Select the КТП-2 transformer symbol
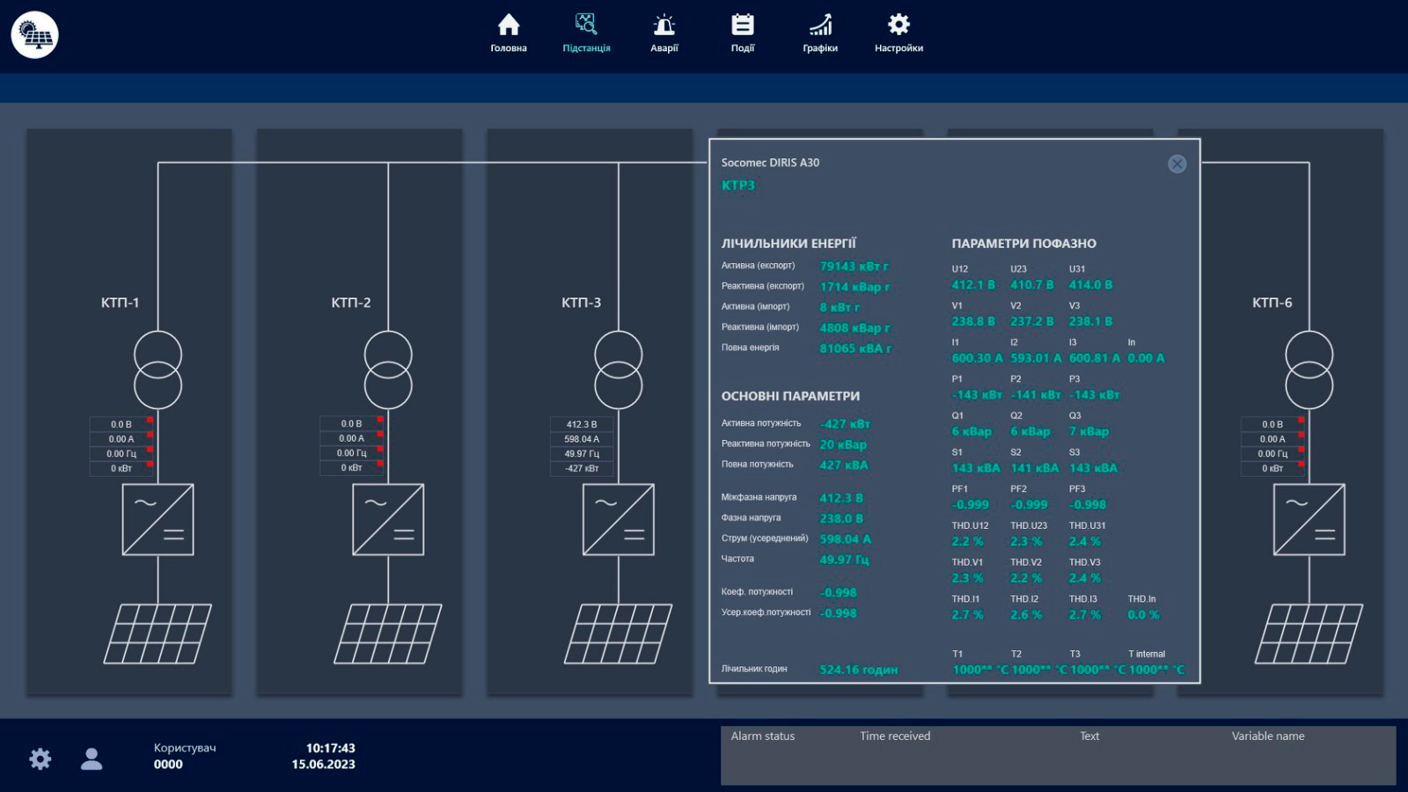1408x792 pixels. point(388,370)
